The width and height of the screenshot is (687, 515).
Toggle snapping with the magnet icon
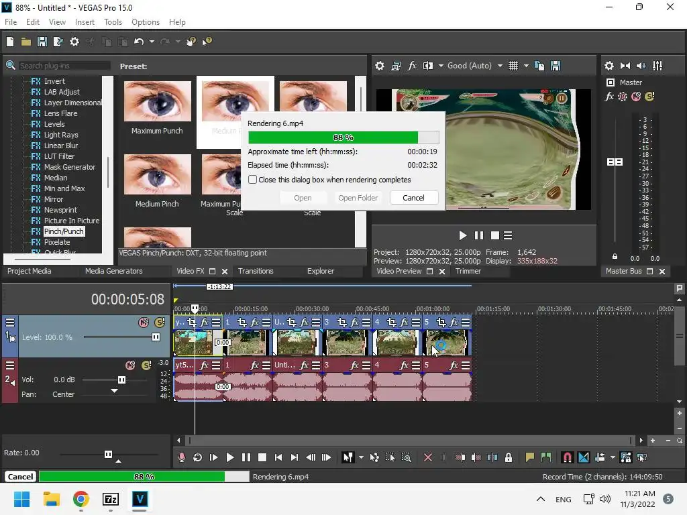[x=567, y=457]
